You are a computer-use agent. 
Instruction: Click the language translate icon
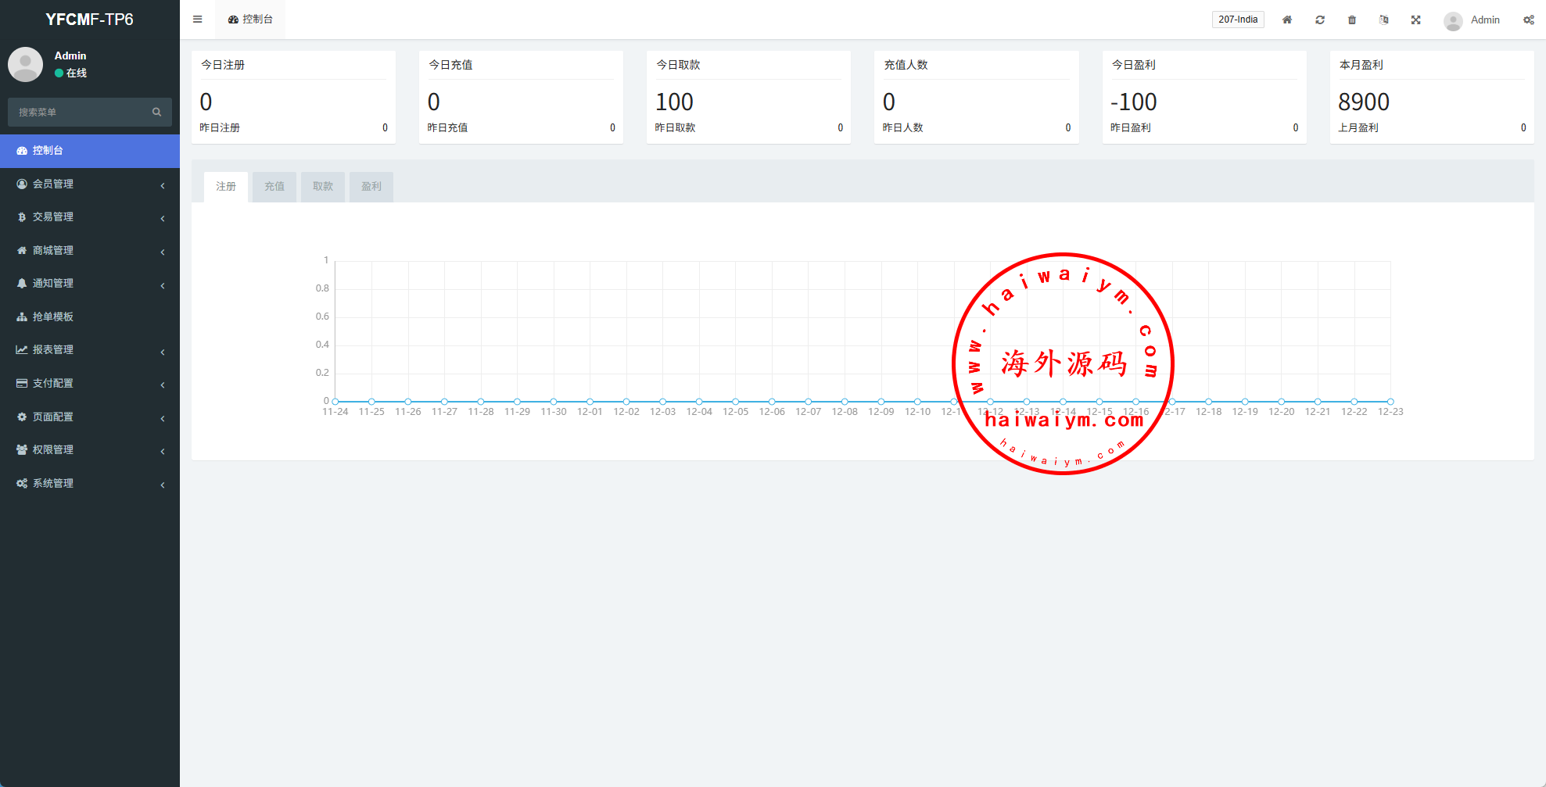point(1384,20)
